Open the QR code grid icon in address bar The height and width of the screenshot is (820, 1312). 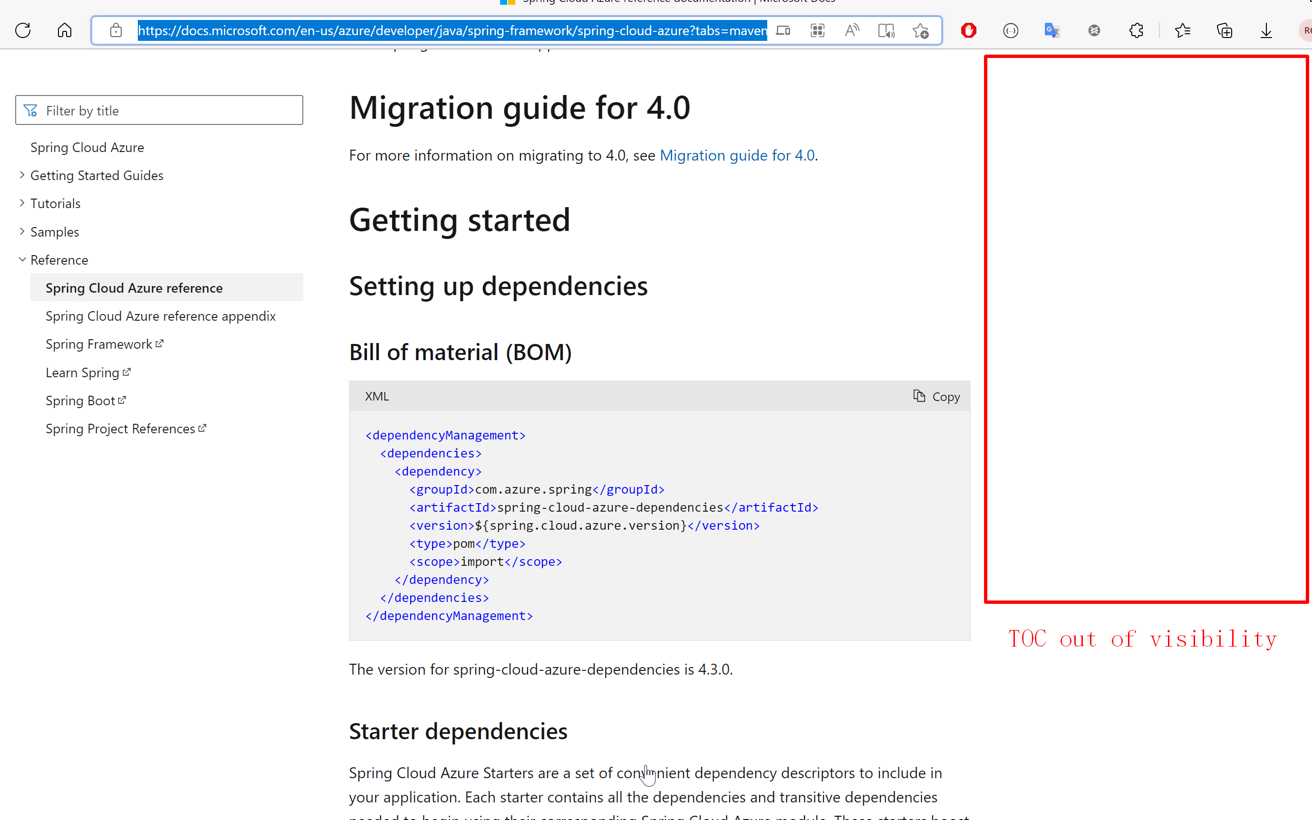coord(817,30)
